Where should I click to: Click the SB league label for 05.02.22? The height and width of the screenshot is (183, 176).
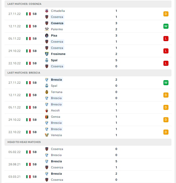point(35,152)
